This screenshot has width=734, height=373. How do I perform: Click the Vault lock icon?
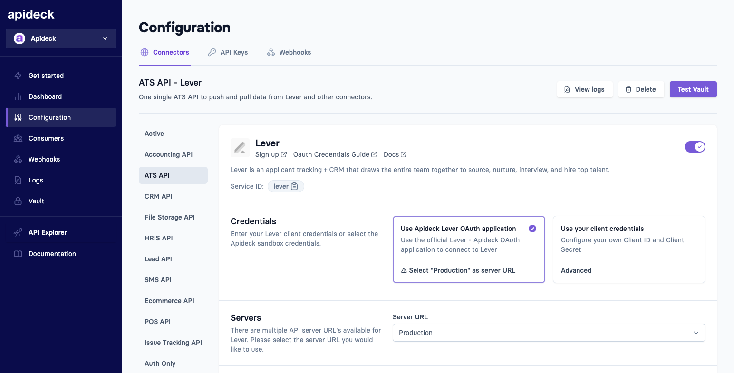[x=18, y=201]
